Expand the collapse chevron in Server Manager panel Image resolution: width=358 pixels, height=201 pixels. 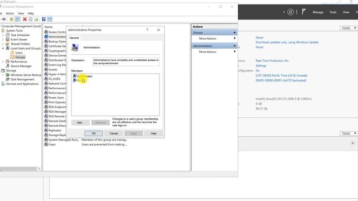[352, 143]
